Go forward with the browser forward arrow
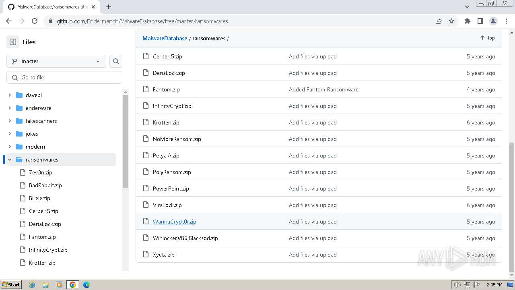This screenshot has height=290, width=515. [22, 21]
